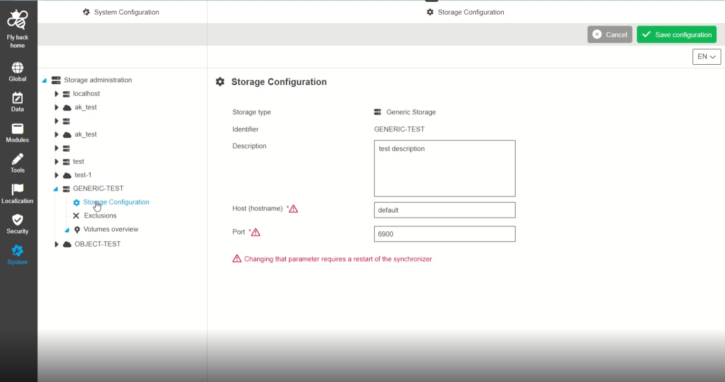Select Exclusions under GENERIC-TEST
The height and width of the screenshot is (382, 725).
coord(100,216)
